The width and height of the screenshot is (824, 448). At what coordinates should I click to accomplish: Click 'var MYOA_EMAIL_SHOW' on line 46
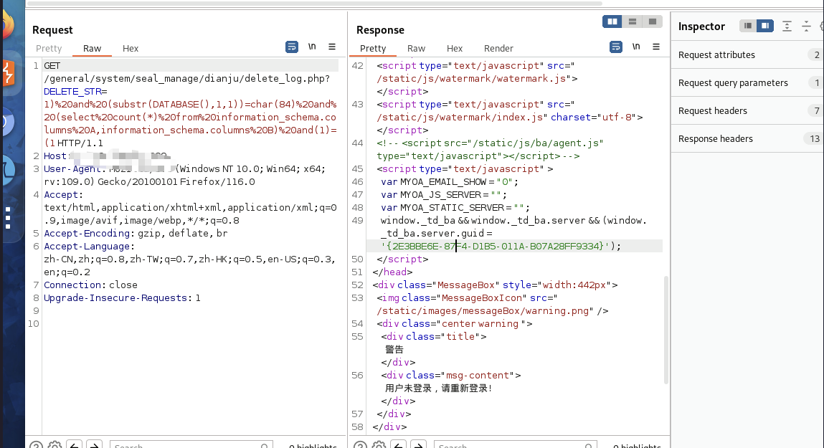(434, 182)
